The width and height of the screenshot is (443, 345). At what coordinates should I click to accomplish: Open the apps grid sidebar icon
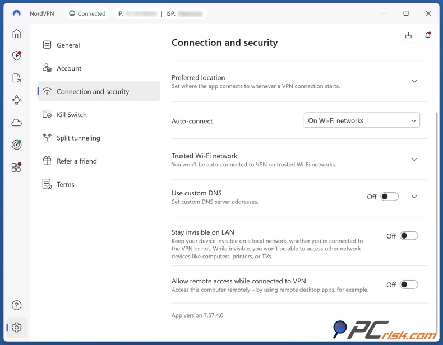pyautogui.click(x=17, y=167)
